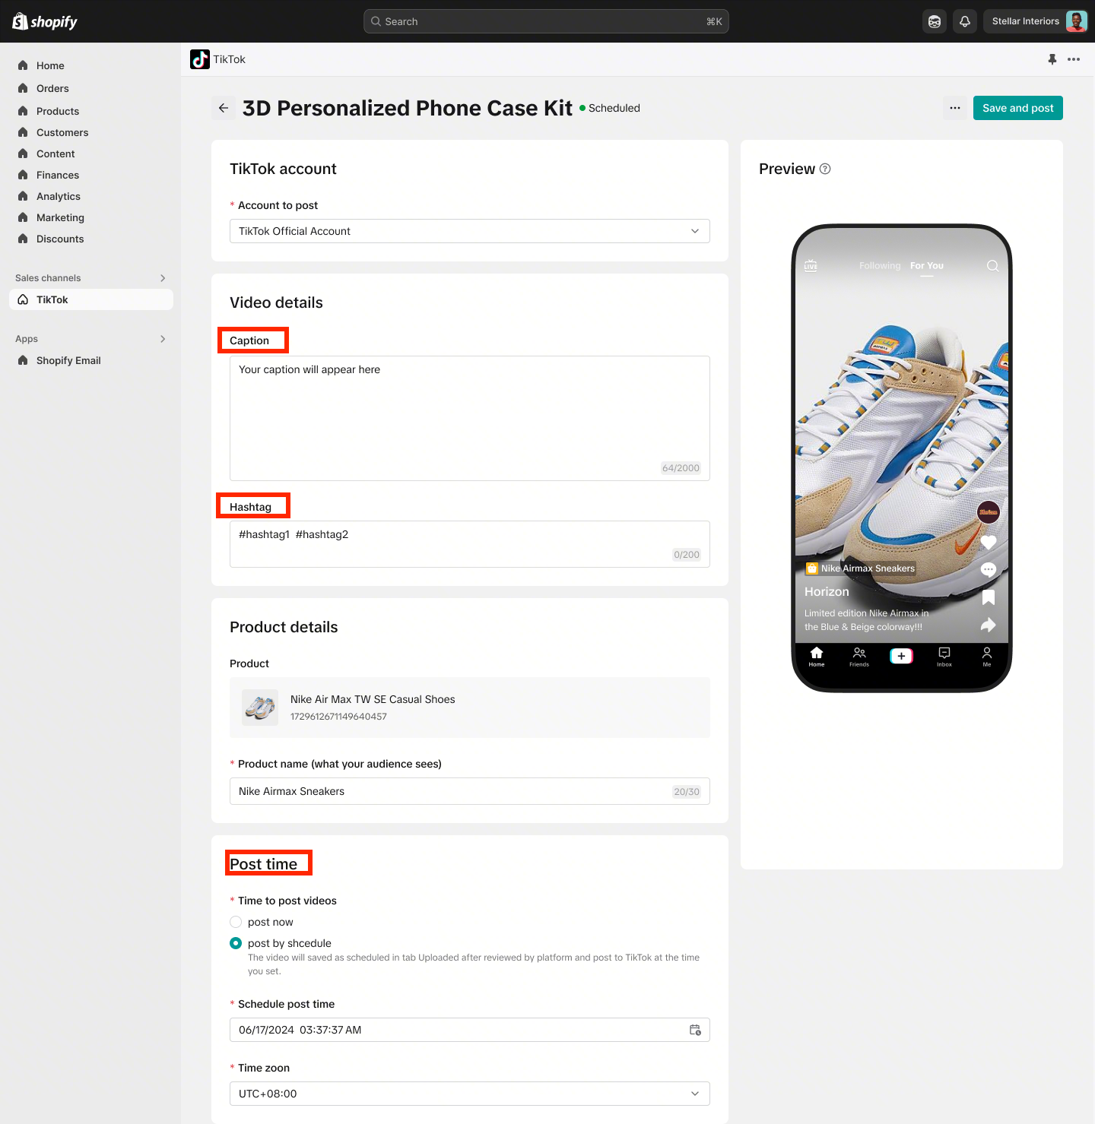The image size is (1095, 1124).
Task: Open the Sidekick assistant icon in top bar
Action: pos(935,21)
